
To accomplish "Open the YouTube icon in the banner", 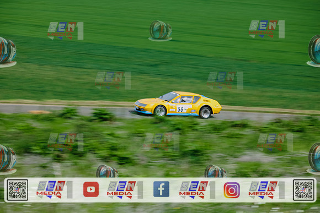I will point(91,189).
